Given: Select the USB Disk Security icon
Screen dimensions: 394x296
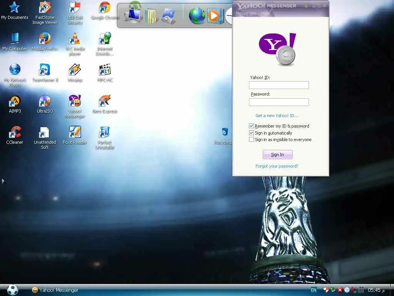Looking at the screenshot, I should 75,13.
